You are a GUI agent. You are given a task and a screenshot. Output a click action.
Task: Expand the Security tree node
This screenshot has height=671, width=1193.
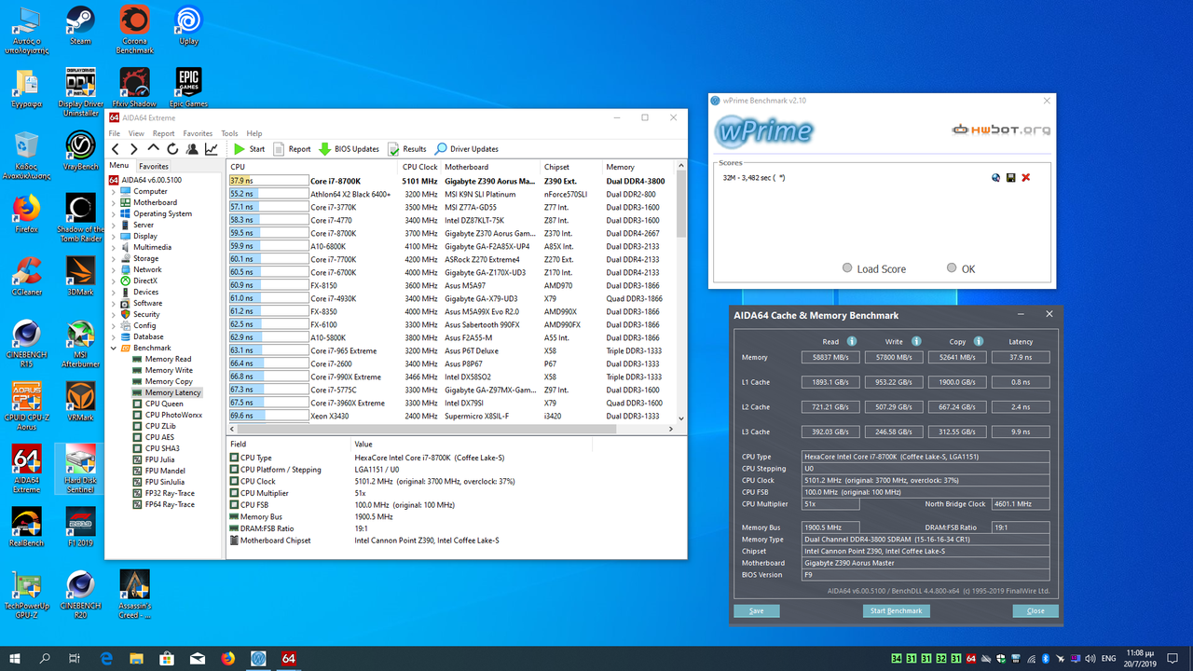(x=115, y=314)
